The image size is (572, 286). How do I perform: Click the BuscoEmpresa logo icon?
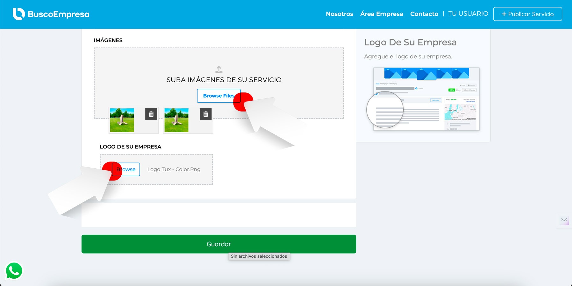(18, 14)
